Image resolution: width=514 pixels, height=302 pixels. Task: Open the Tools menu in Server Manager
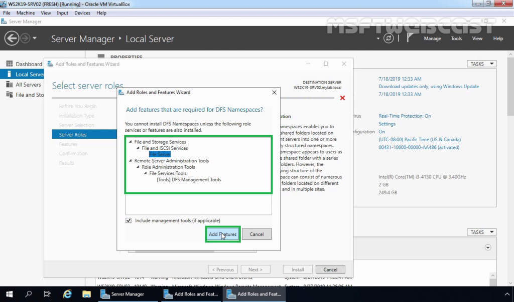pyautogui.click(x=456, y=39)
